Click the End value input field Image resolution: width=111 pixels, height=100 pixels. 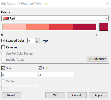(56, 75)
